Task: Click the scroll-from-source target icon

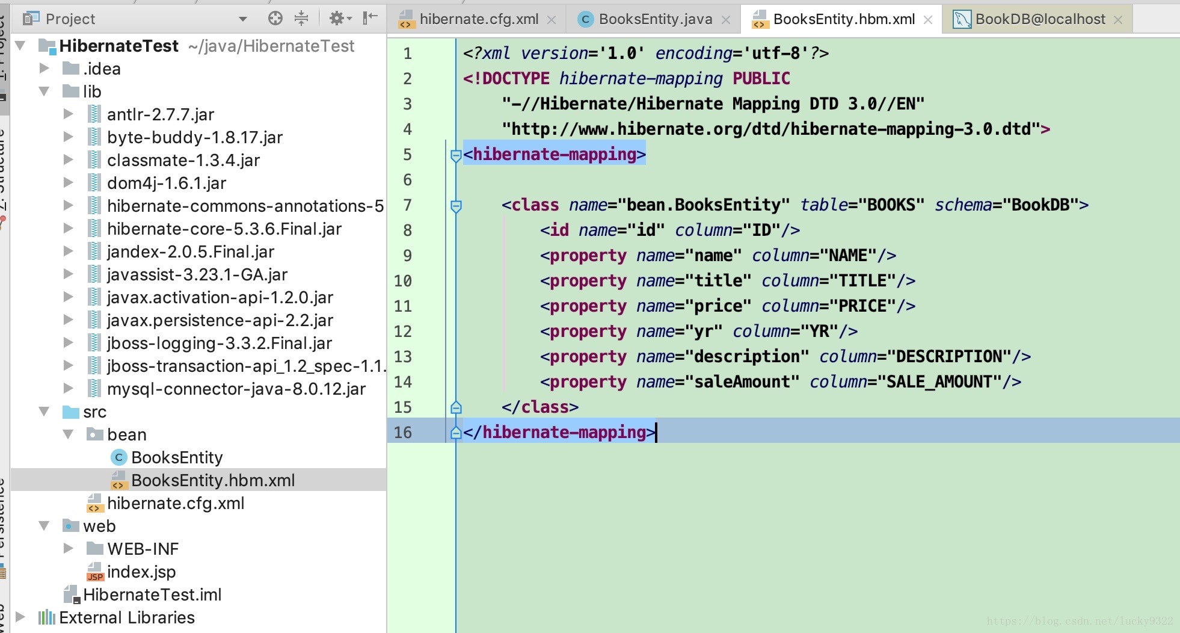Action: tap(275, 19)
